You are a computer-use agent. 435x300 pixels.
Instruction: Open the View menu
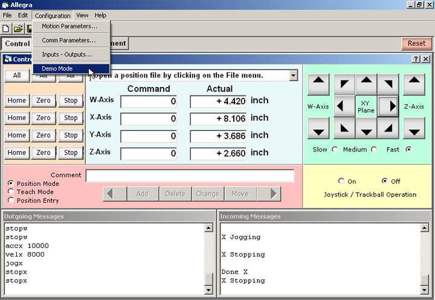pyautogui.click(x=82, y=15)
